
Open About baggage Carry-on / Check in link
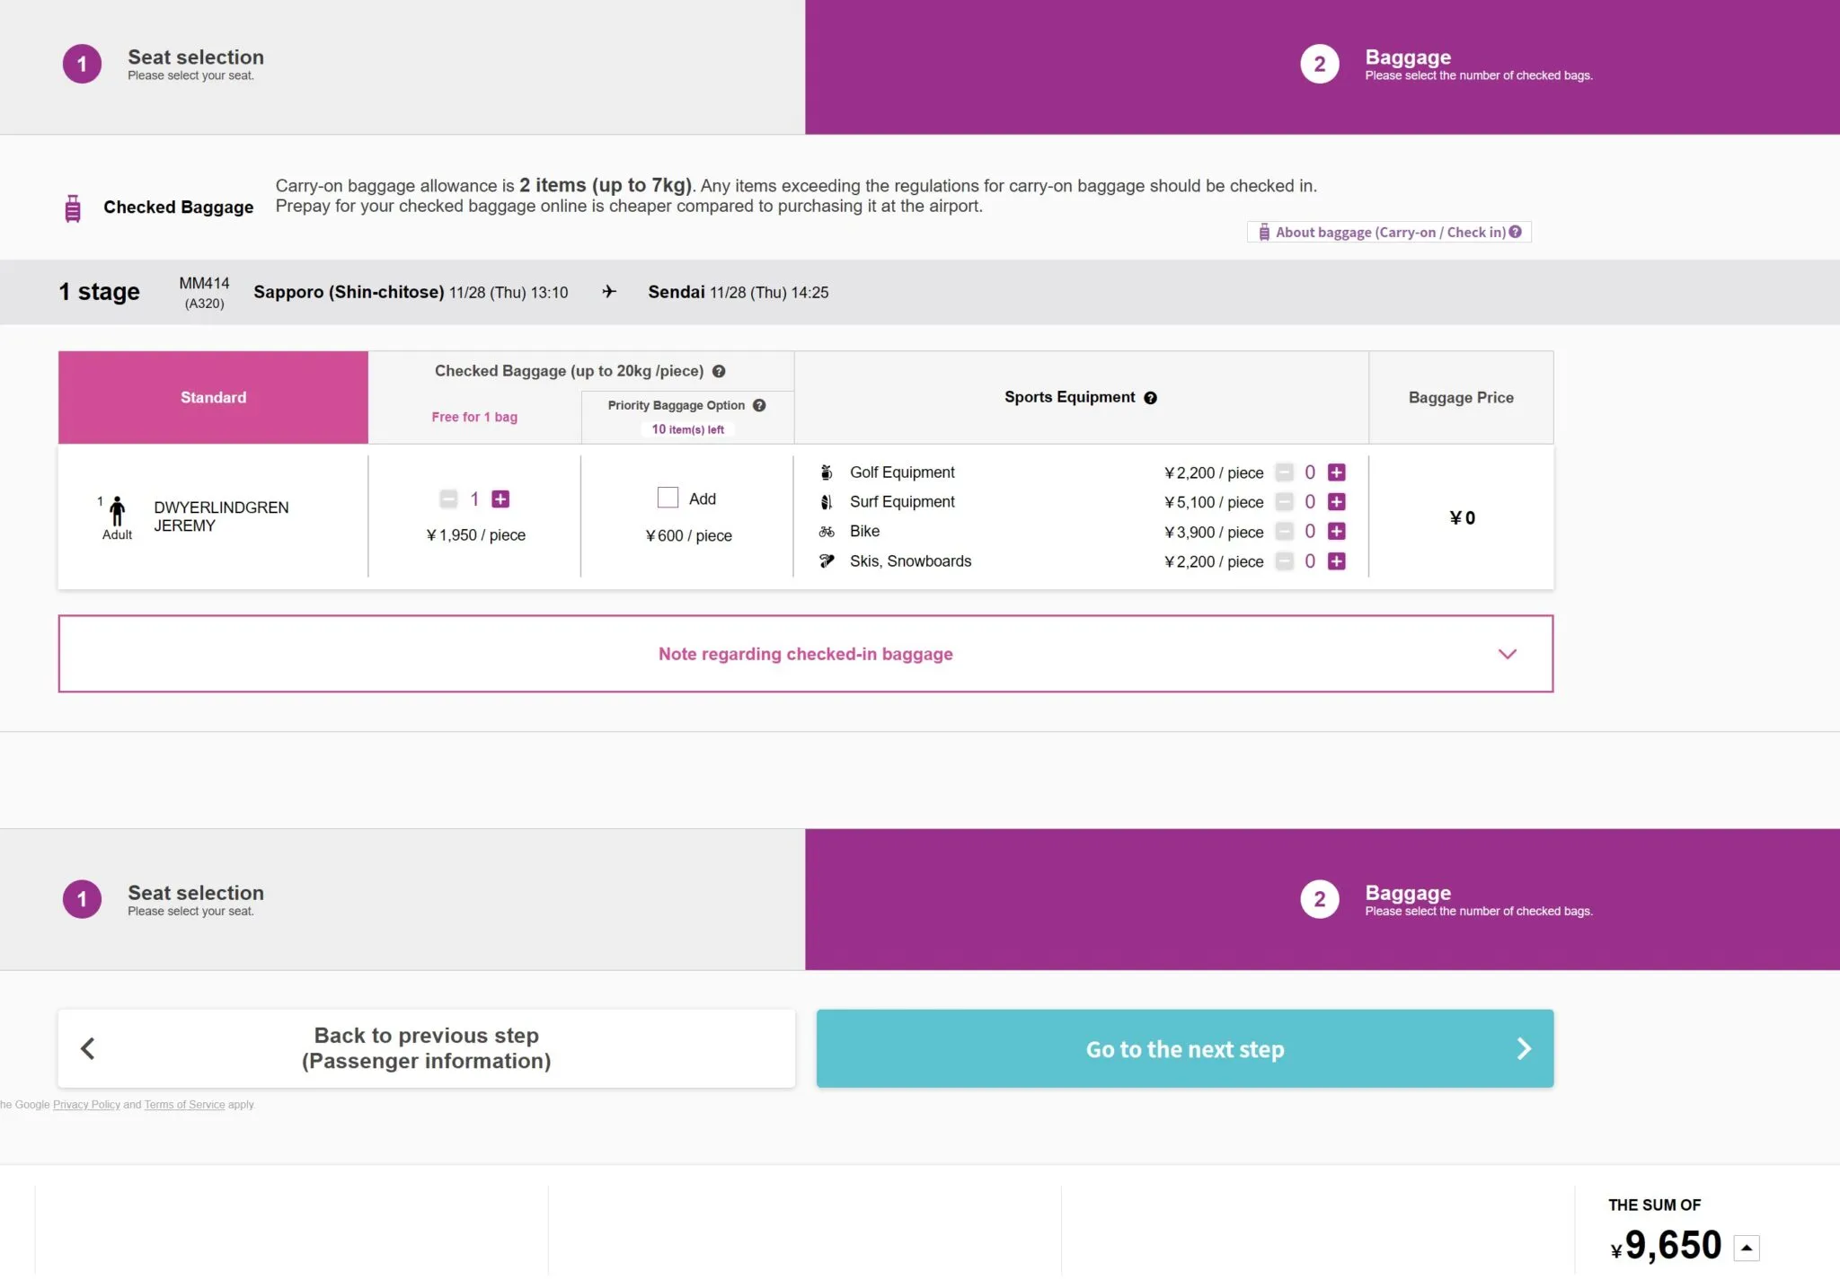[x=1389, y=232]
